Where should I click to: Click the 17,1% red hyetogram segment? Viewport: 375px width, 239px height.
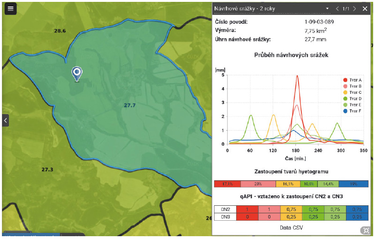tap(227, 184)
